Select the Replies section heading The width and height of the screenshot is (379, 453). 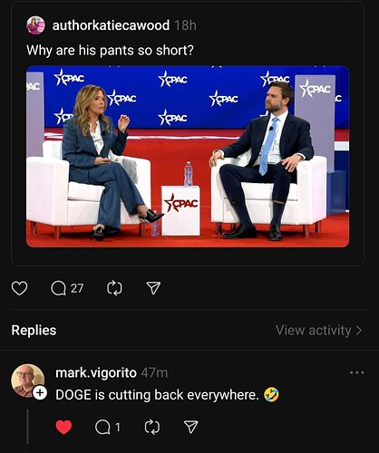(34, 330)
